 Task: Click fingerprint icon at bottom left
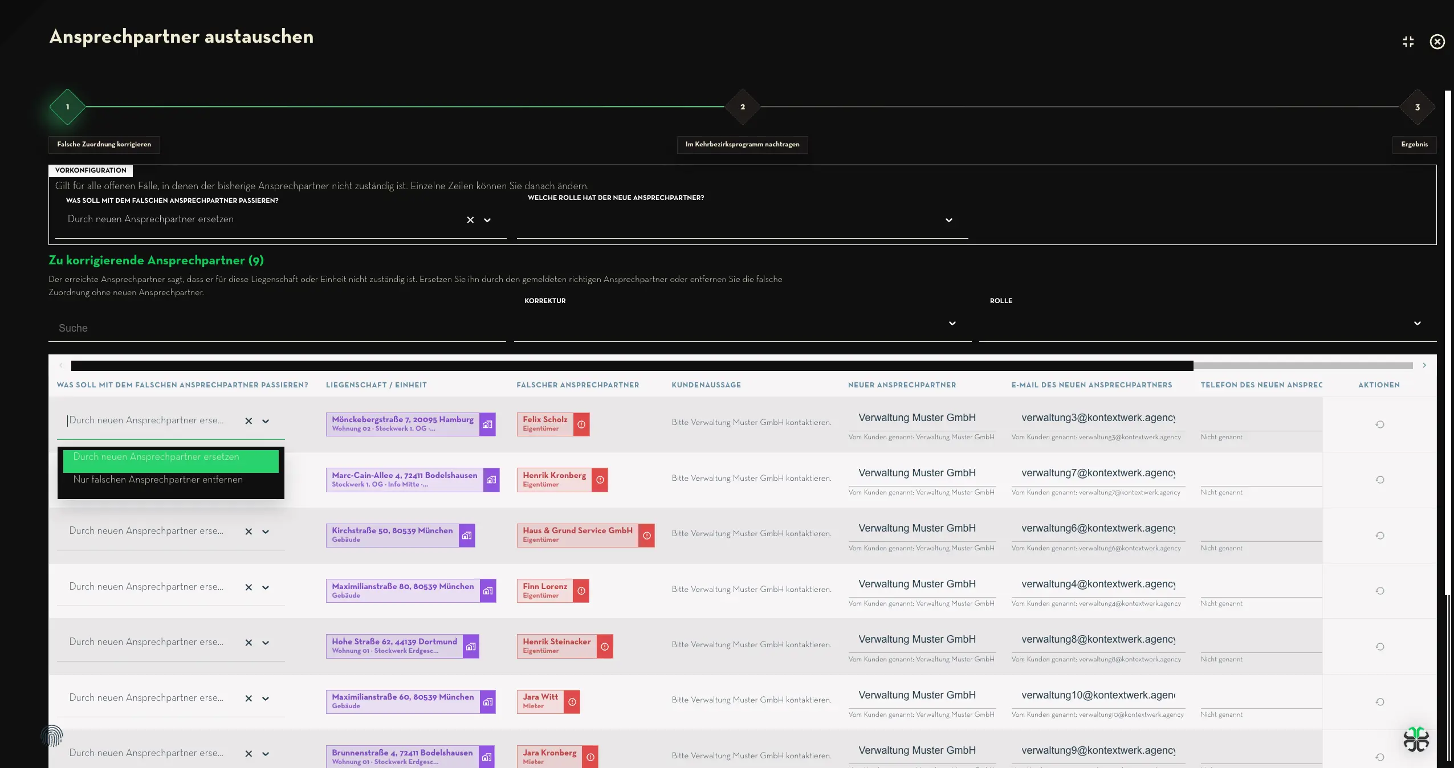[52, 736]
